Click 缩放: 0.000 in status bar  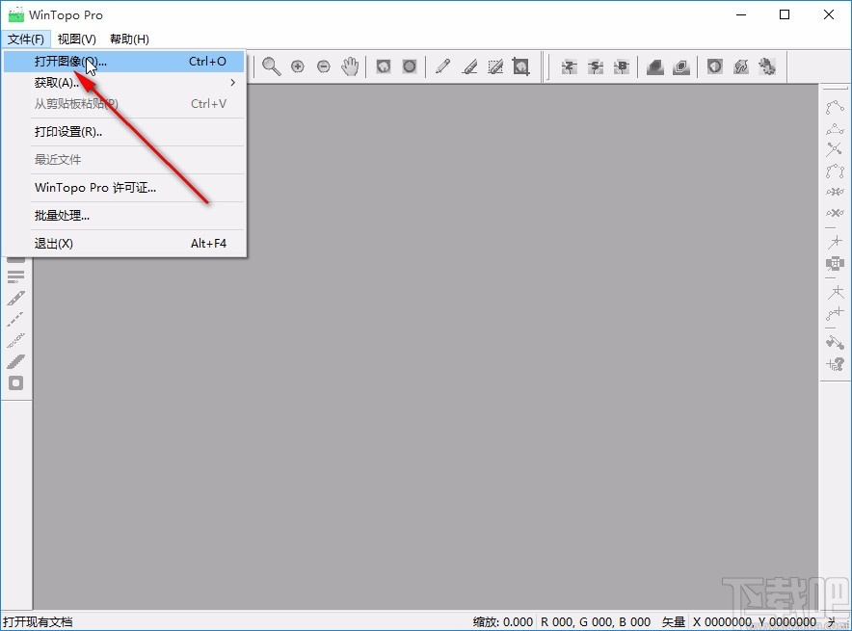tap(502, 621)
